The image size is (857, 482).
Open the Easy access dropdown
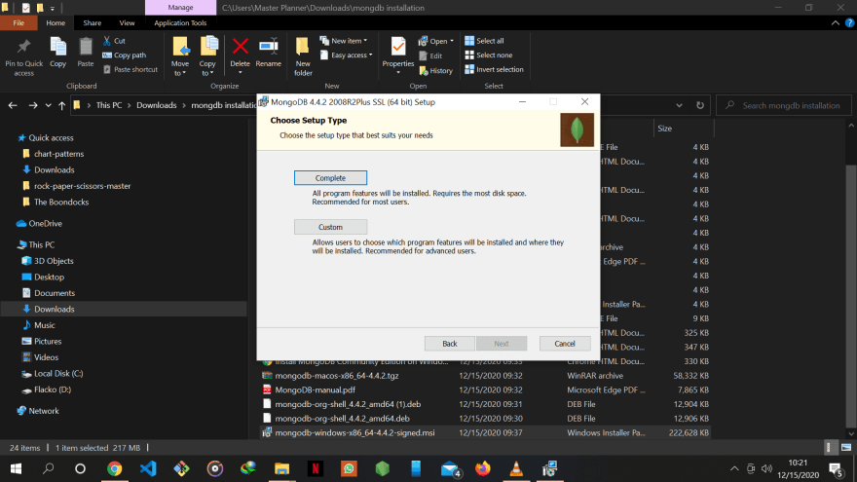[346, 56]
